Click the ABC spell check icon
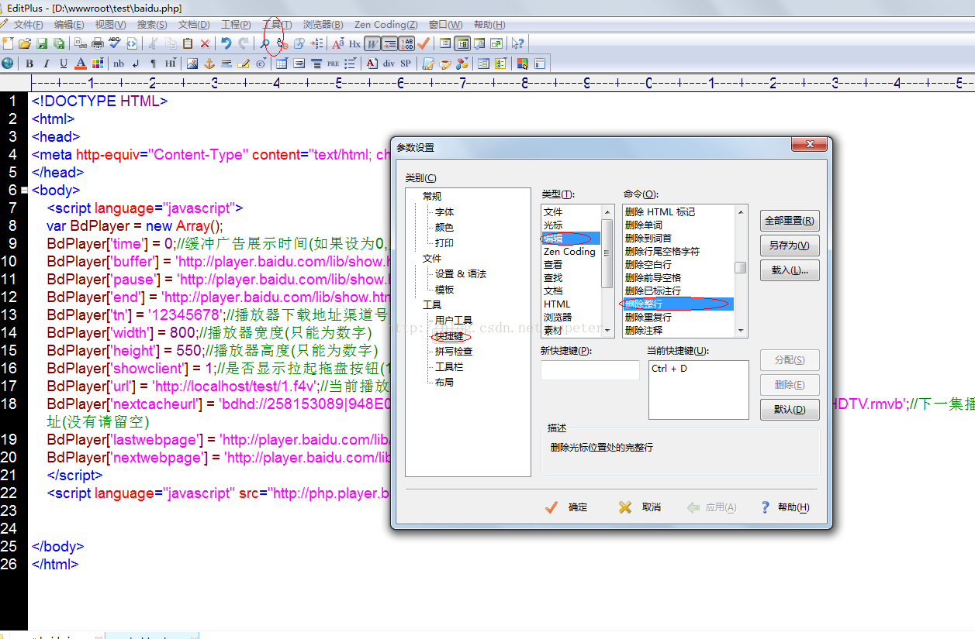Viewport: 975px width, 639px height. 115,43
